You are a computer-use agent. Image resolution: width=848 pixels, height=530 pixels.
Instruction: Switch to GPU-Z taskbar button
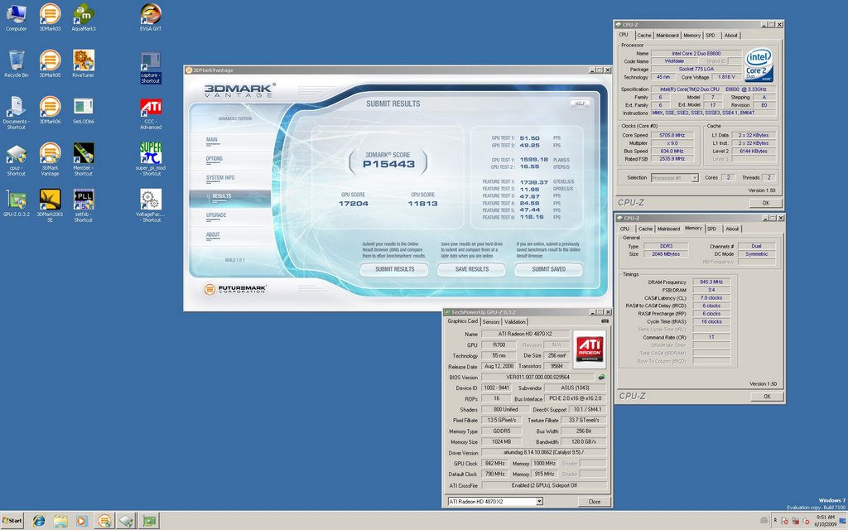tap(148, 521)
